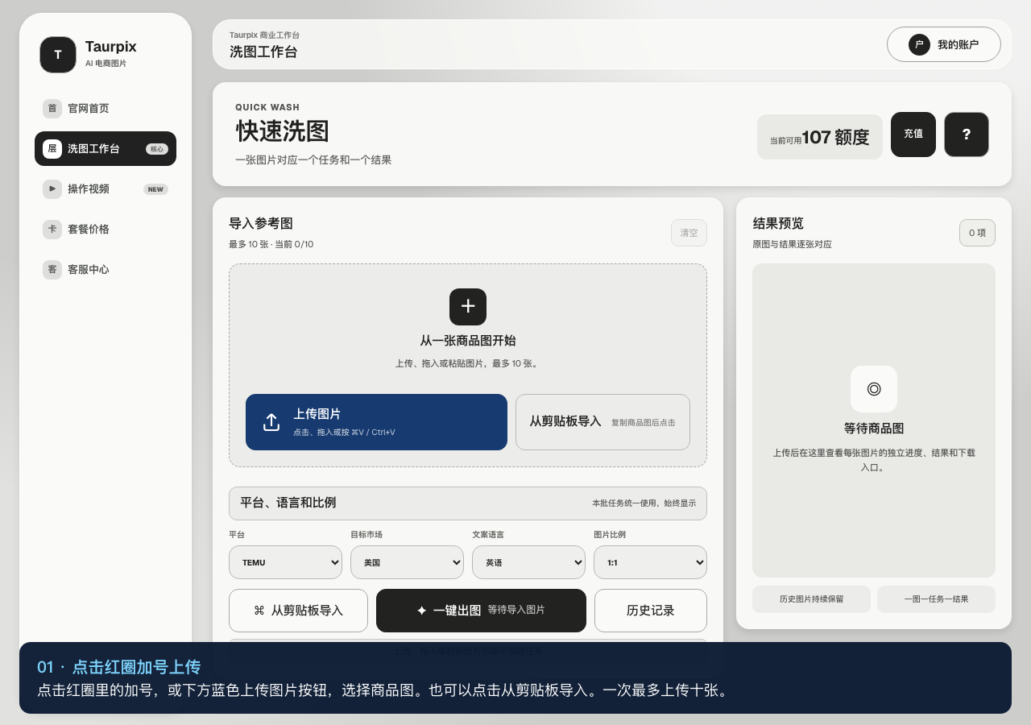
Task: Click the 核心 badge on 洗图工作台
Action: (x=157, y=149)
